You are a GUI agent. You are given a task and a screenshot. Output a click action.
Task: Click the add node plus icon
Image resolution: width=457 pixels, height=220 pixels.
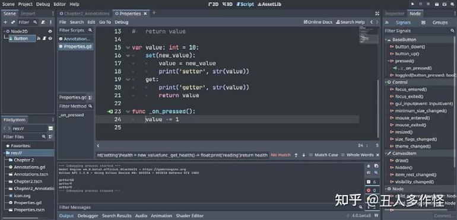coord(5,22)
